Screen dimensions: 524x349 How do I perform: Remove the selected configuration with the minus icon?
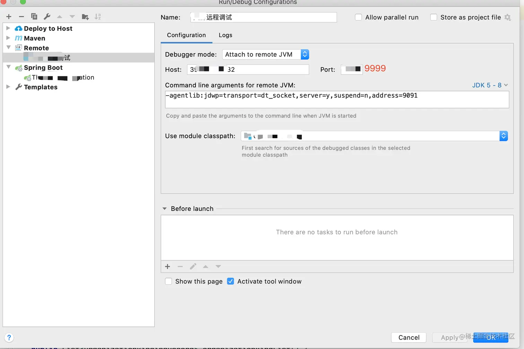tap(21, 17)
